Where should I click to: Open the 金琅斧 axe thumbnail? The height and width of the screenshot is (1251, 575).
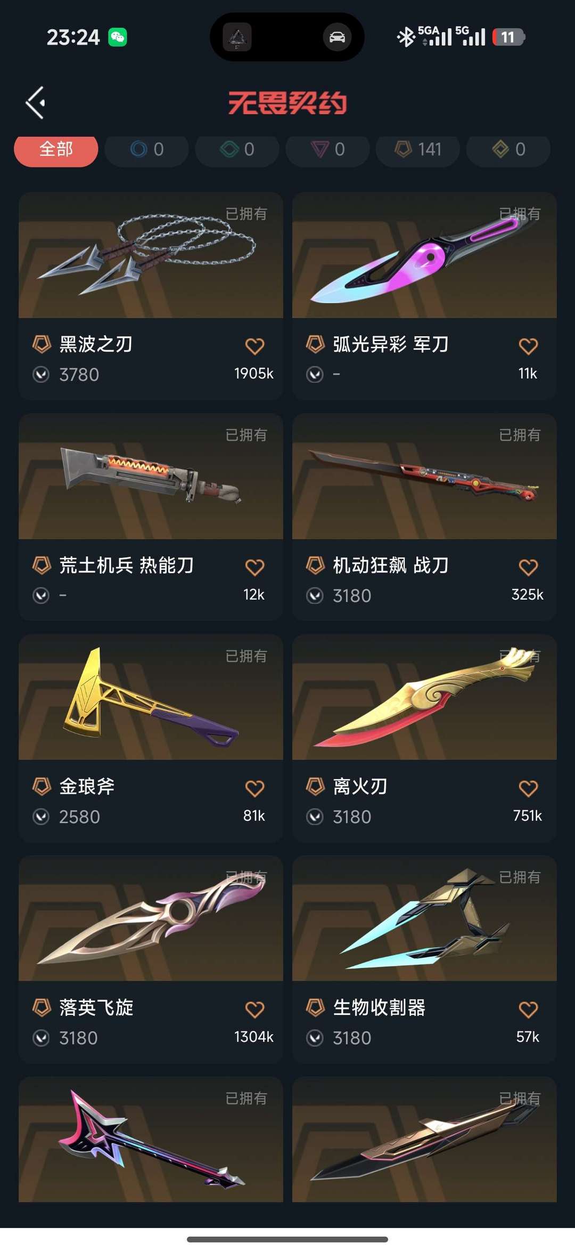(x=151, y=697)
